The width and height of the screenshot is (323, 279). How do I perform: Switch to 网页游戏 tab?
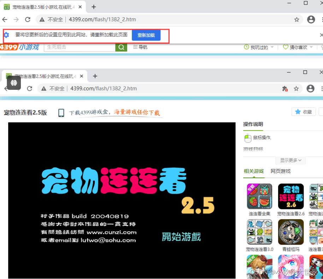point(281,171)
